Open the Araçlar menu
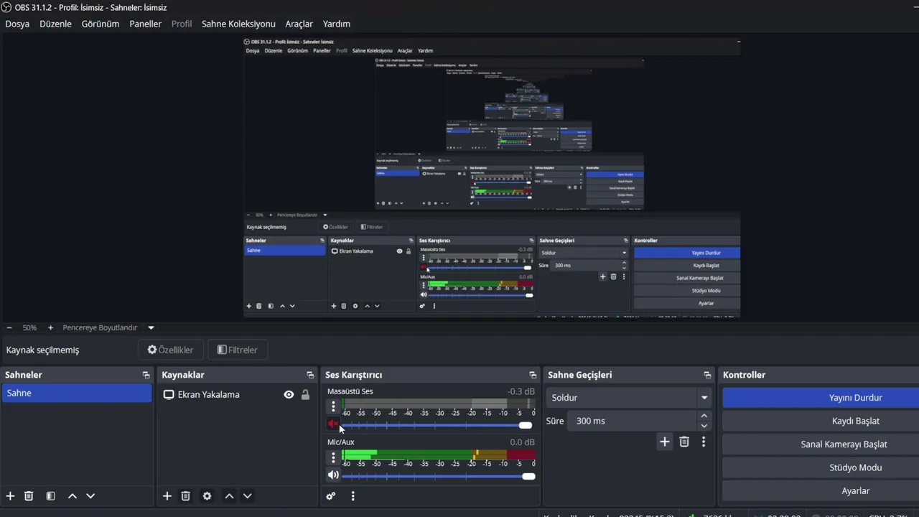The width and height of the screenshot is (919, 517). (x=299, y=24)
